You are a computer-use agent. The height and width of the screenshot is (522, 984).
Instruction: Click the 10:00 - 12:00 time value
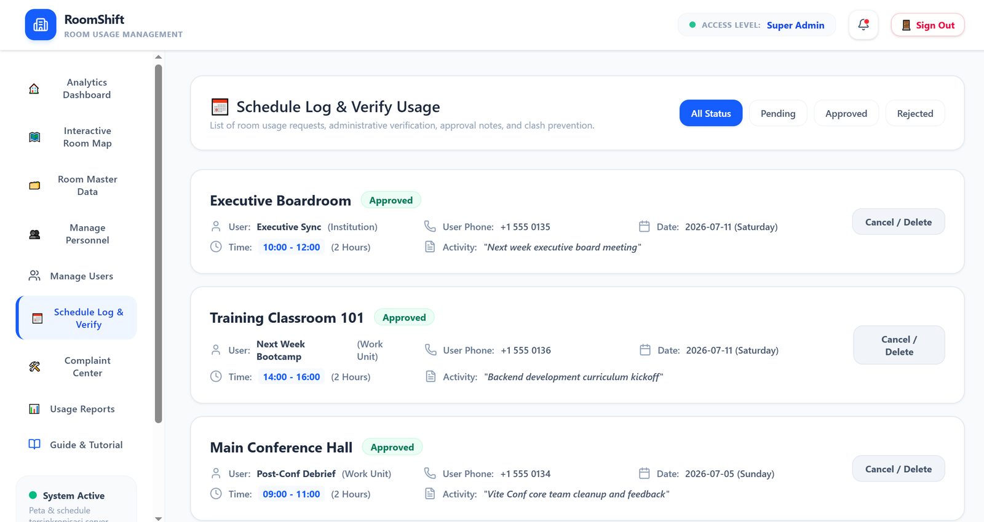(292, 247)
